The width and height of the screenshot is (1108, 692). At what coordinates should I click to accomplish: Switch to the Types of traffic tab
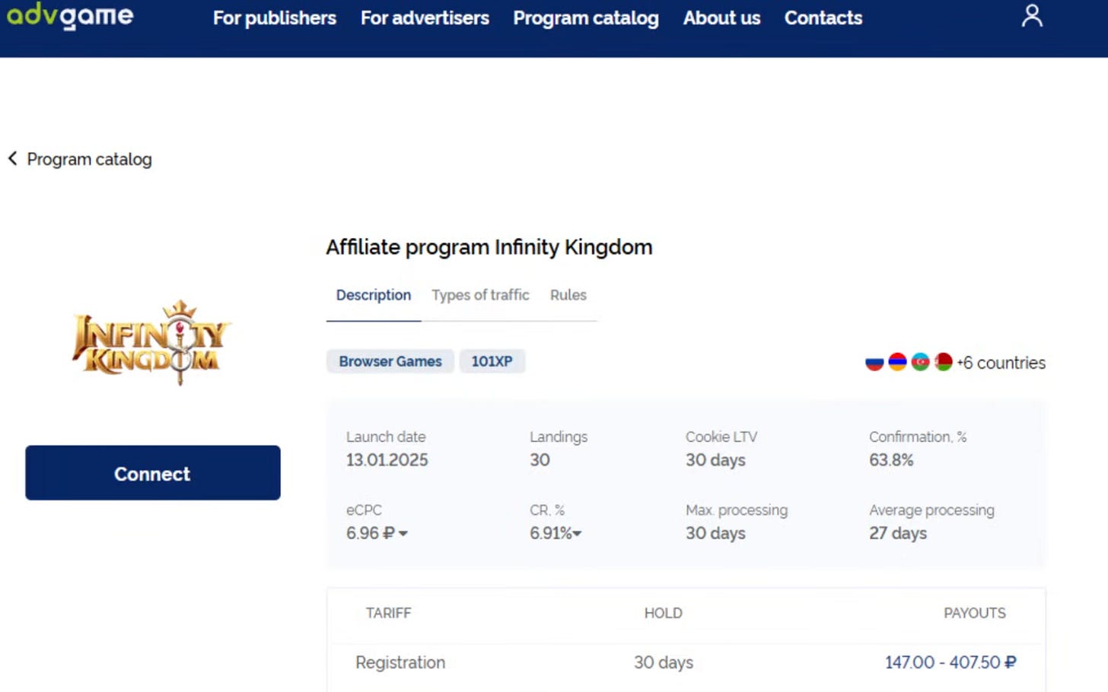tap(480, 295)
